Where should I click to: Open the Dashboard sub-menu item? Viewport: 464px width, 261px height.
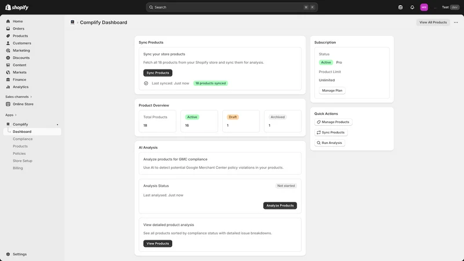(x=32, y=132)
